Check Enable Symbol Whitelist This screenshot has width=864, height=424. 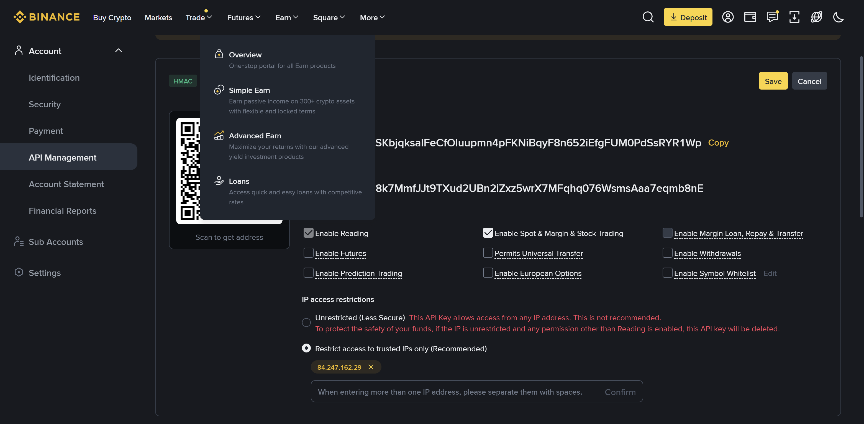[667, 273]
